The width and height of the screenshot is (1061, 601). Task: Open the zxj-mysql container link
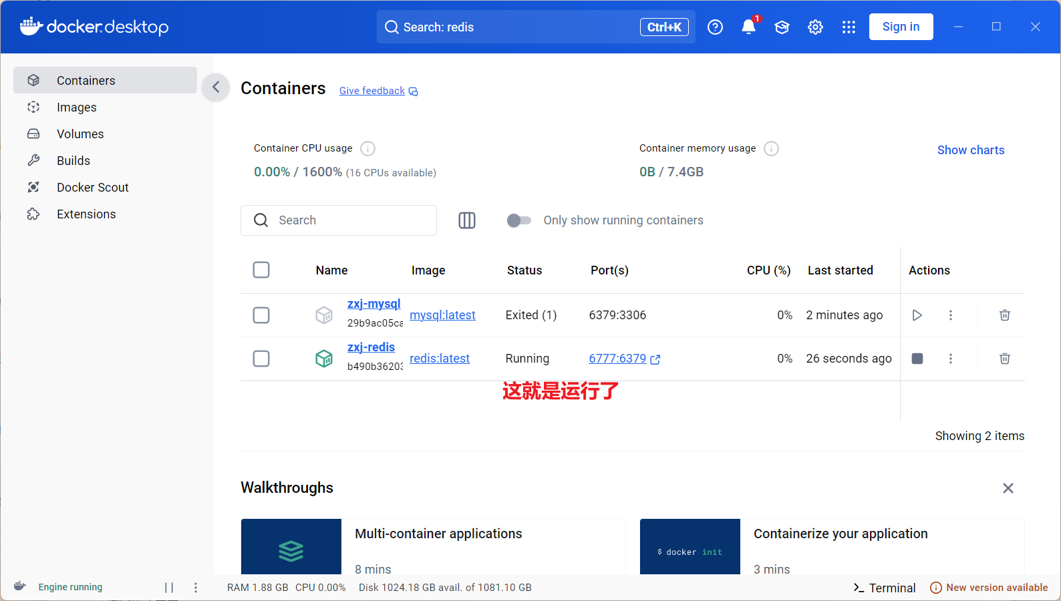tap(373, 304)
